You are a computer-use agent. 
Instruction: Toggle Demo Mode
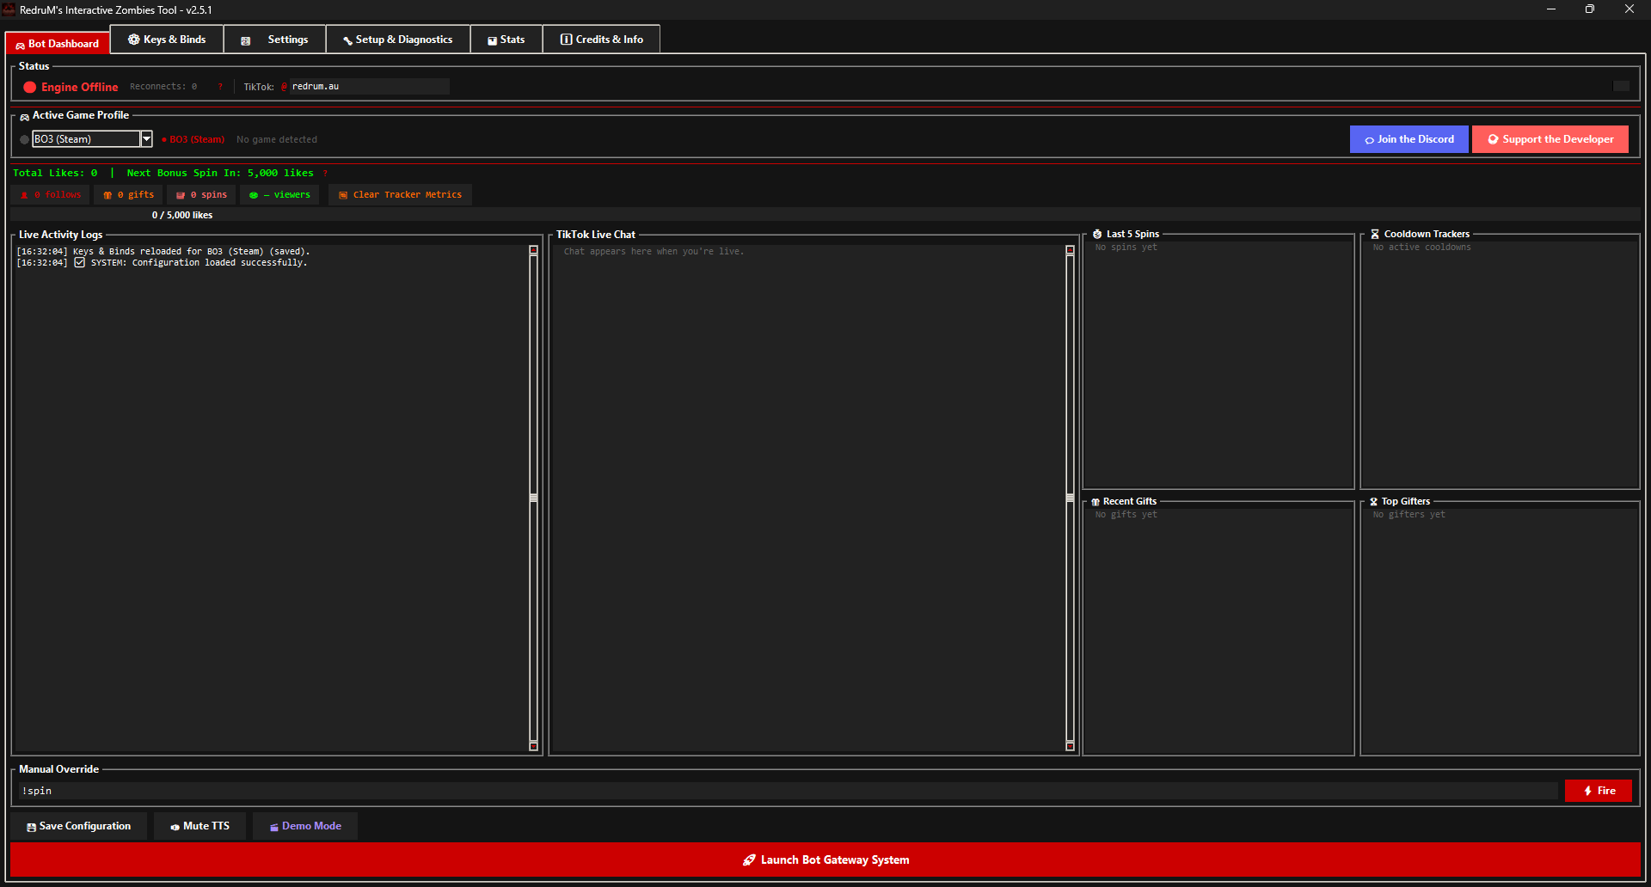coord(305,826)
